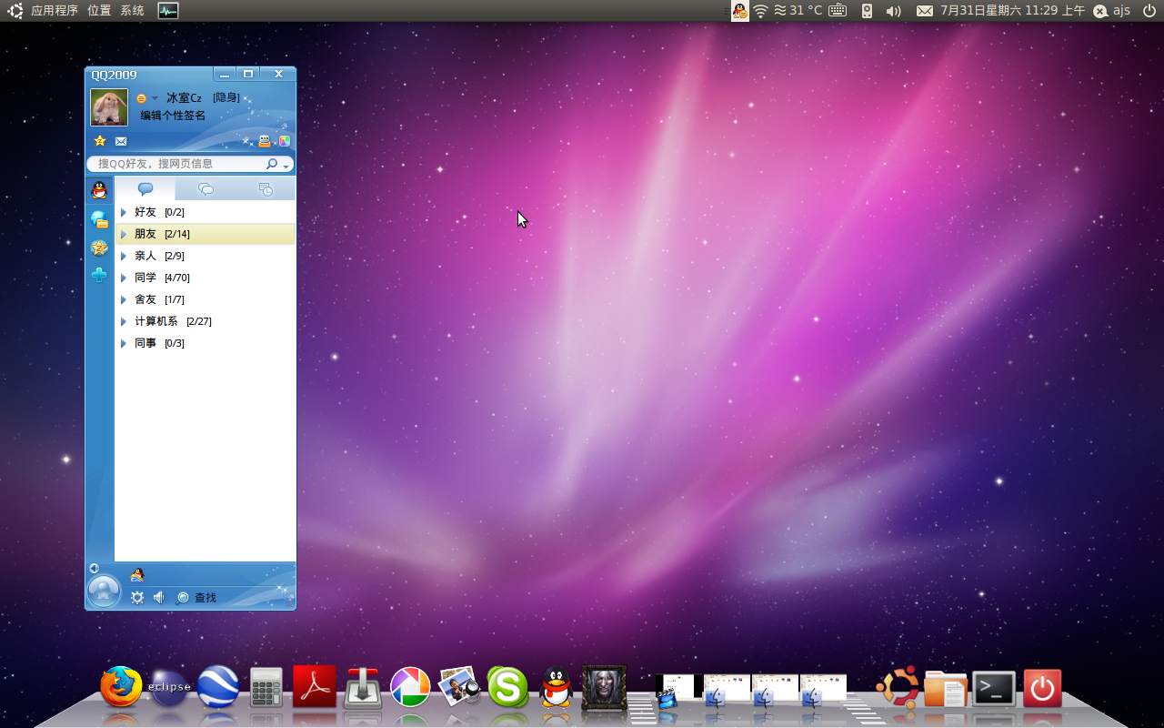Open the small arrow dropdown after the search magnifier
Screen dimensions: 1164x728
tap(286, 165)
